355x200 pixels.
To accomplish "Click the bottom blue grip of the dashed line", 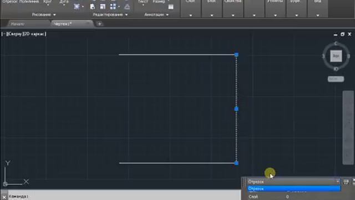I will [236, 163].
